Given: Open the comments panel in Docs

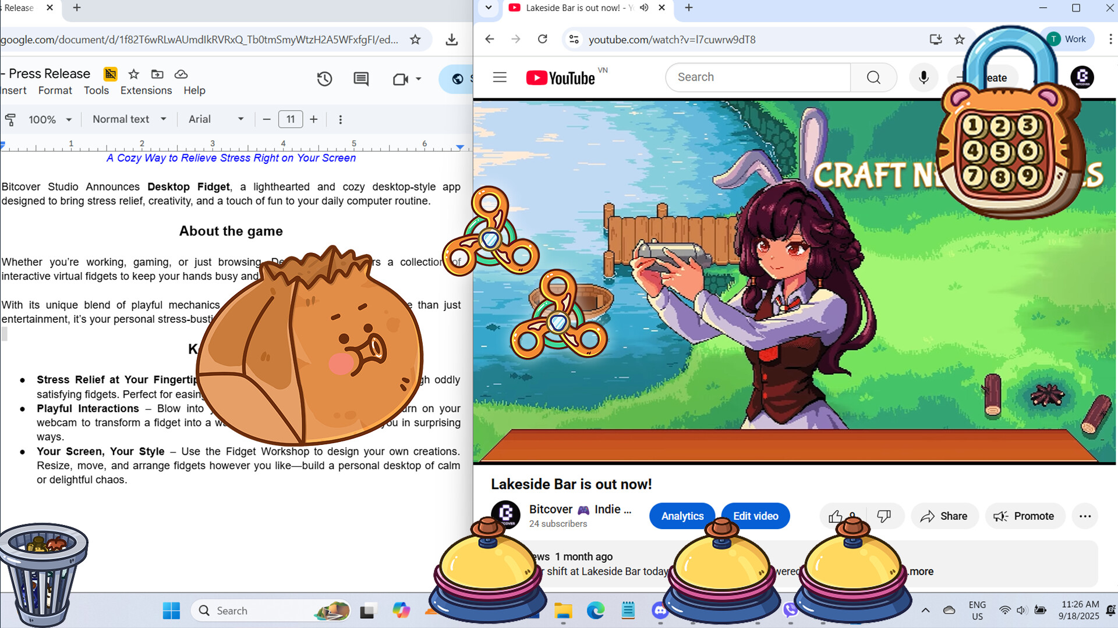Looking at the screenshot, I should tap(360, 79).
